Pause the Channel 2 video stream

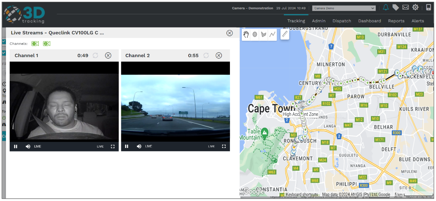click(x=126, y=146)
